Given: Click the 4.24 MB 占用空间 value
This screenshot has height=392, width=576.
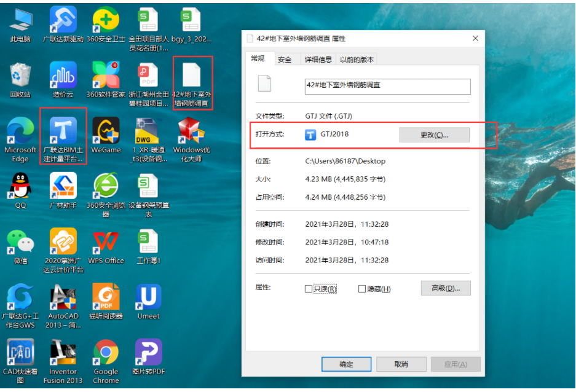Looking at the screenshot, I should pyautogui.click(x=345, y=197).
